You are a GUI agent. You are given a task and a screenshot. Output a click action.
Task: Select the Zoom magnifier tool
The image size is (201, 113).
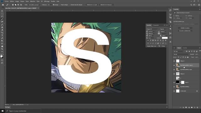[2, 49]
